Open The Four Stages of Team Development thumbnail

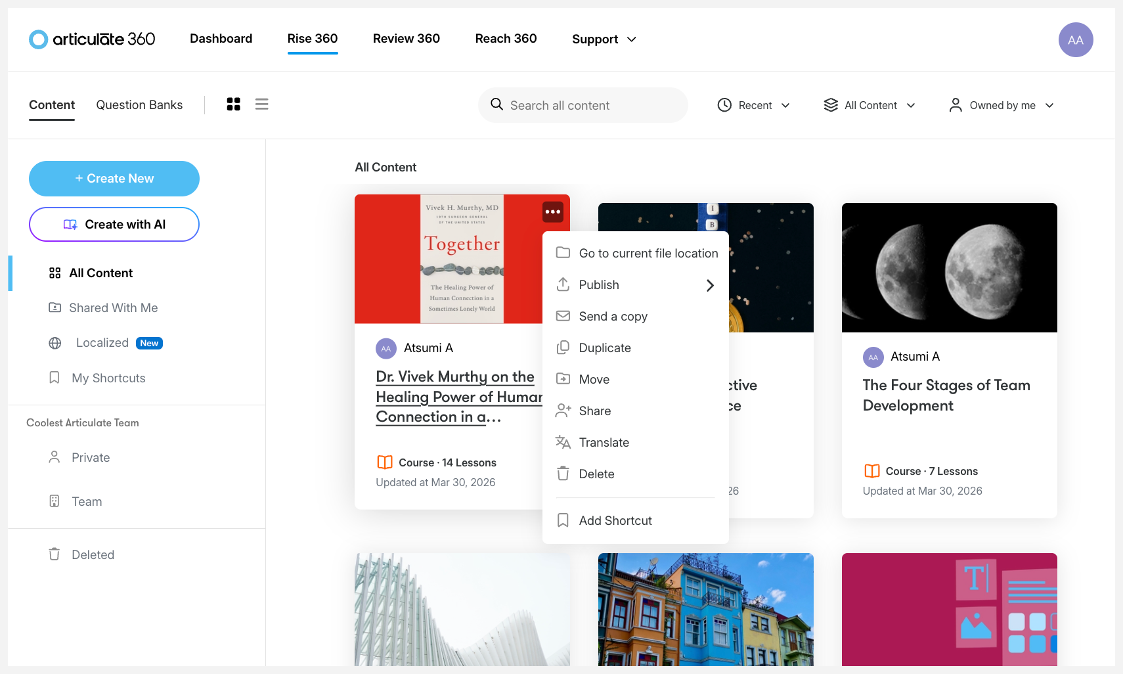[949, 268]
